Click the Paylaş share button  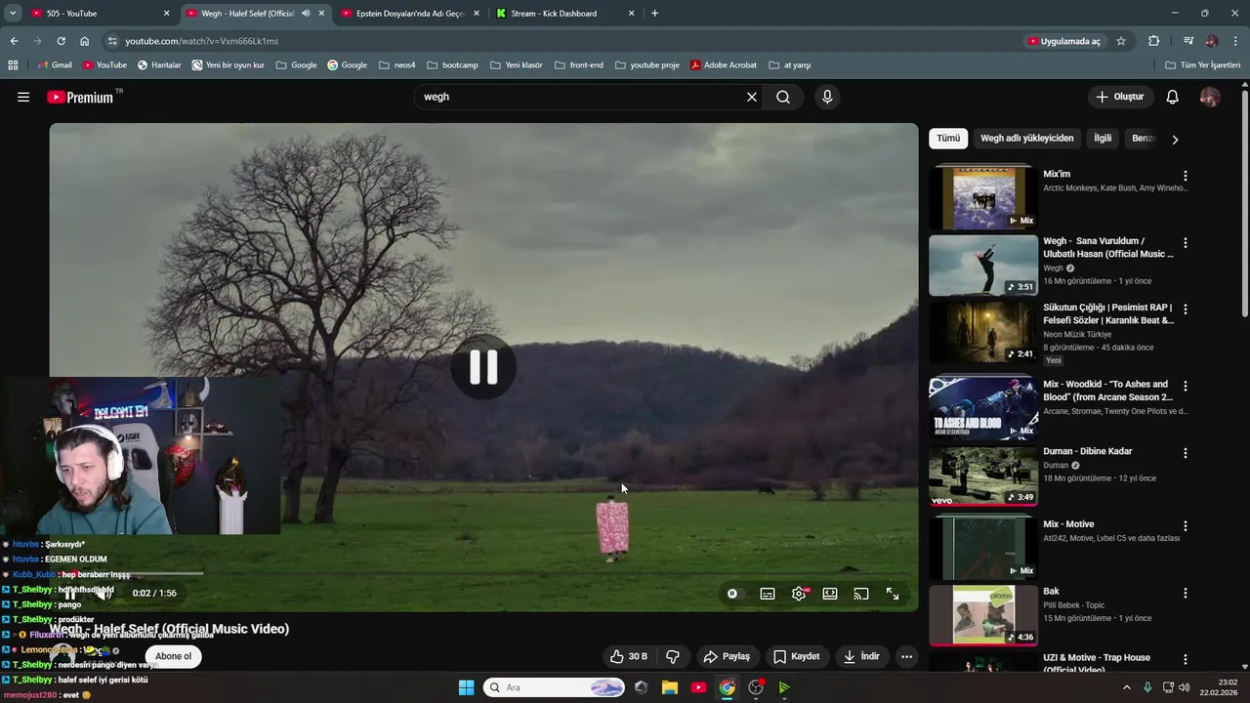pyautogui.click(x=728, y=656)
